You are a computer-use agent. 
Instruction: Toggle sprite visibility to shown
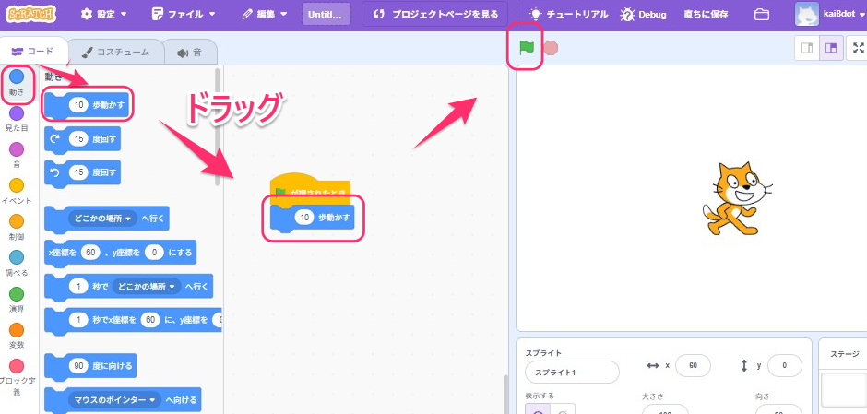537,409
